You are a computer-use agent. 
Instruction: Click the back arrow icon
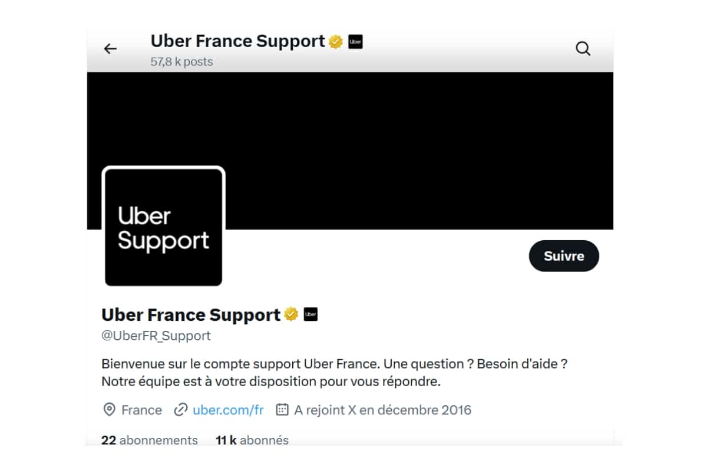pyautogui.click(x=110, y=48)
